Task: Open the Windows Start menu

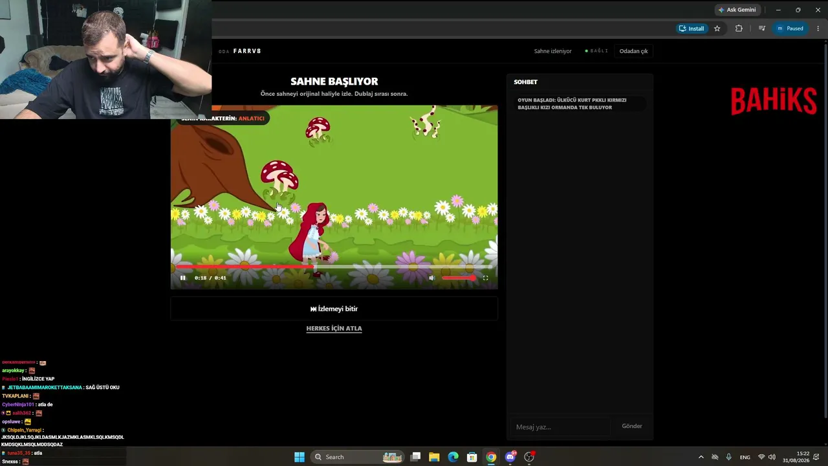Action: tap(300, 457)
